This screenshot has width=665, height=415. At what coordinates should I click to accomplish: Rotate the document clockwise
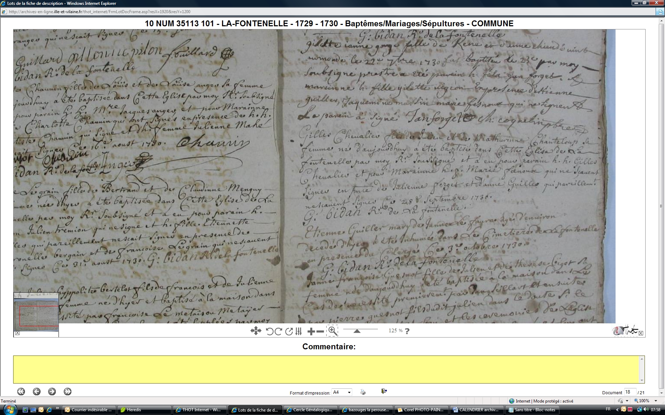point(278,331)
